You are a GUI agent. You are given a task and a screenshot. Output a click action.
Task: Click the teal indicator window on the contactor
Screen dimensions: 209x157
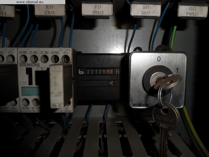point(31,91)
